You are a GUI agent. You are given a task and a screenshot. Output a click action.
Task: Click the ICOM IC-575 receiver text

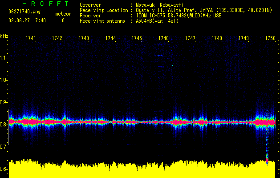tap(179, 16)
